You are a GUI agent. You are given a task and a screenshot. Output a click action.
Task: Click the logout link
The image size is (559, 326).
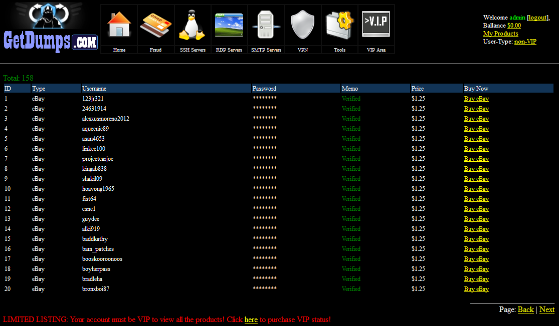click(x=537, y=18)
